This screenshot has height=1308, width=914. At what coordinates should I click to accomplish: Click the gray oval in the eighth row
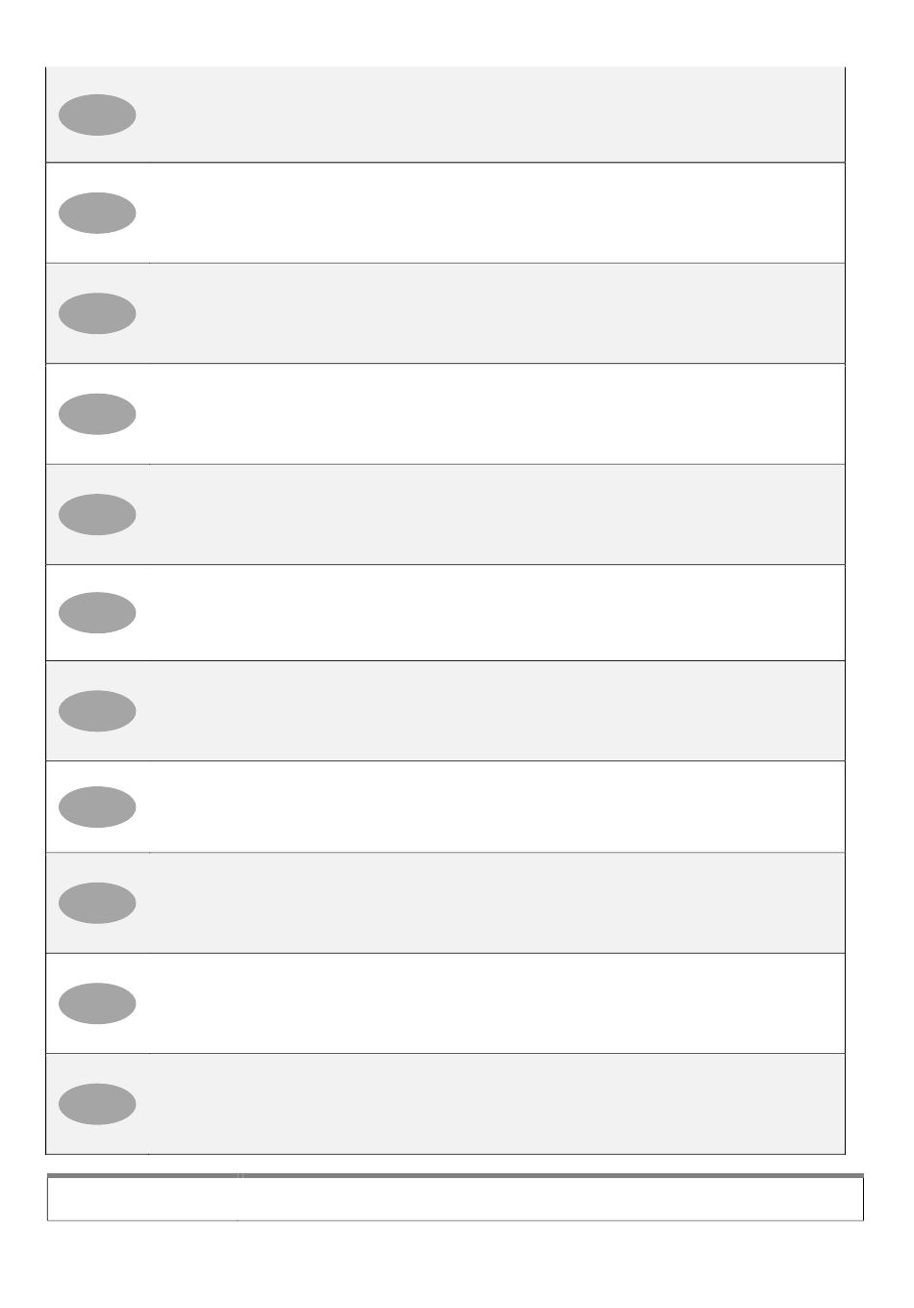coord(97,807)
